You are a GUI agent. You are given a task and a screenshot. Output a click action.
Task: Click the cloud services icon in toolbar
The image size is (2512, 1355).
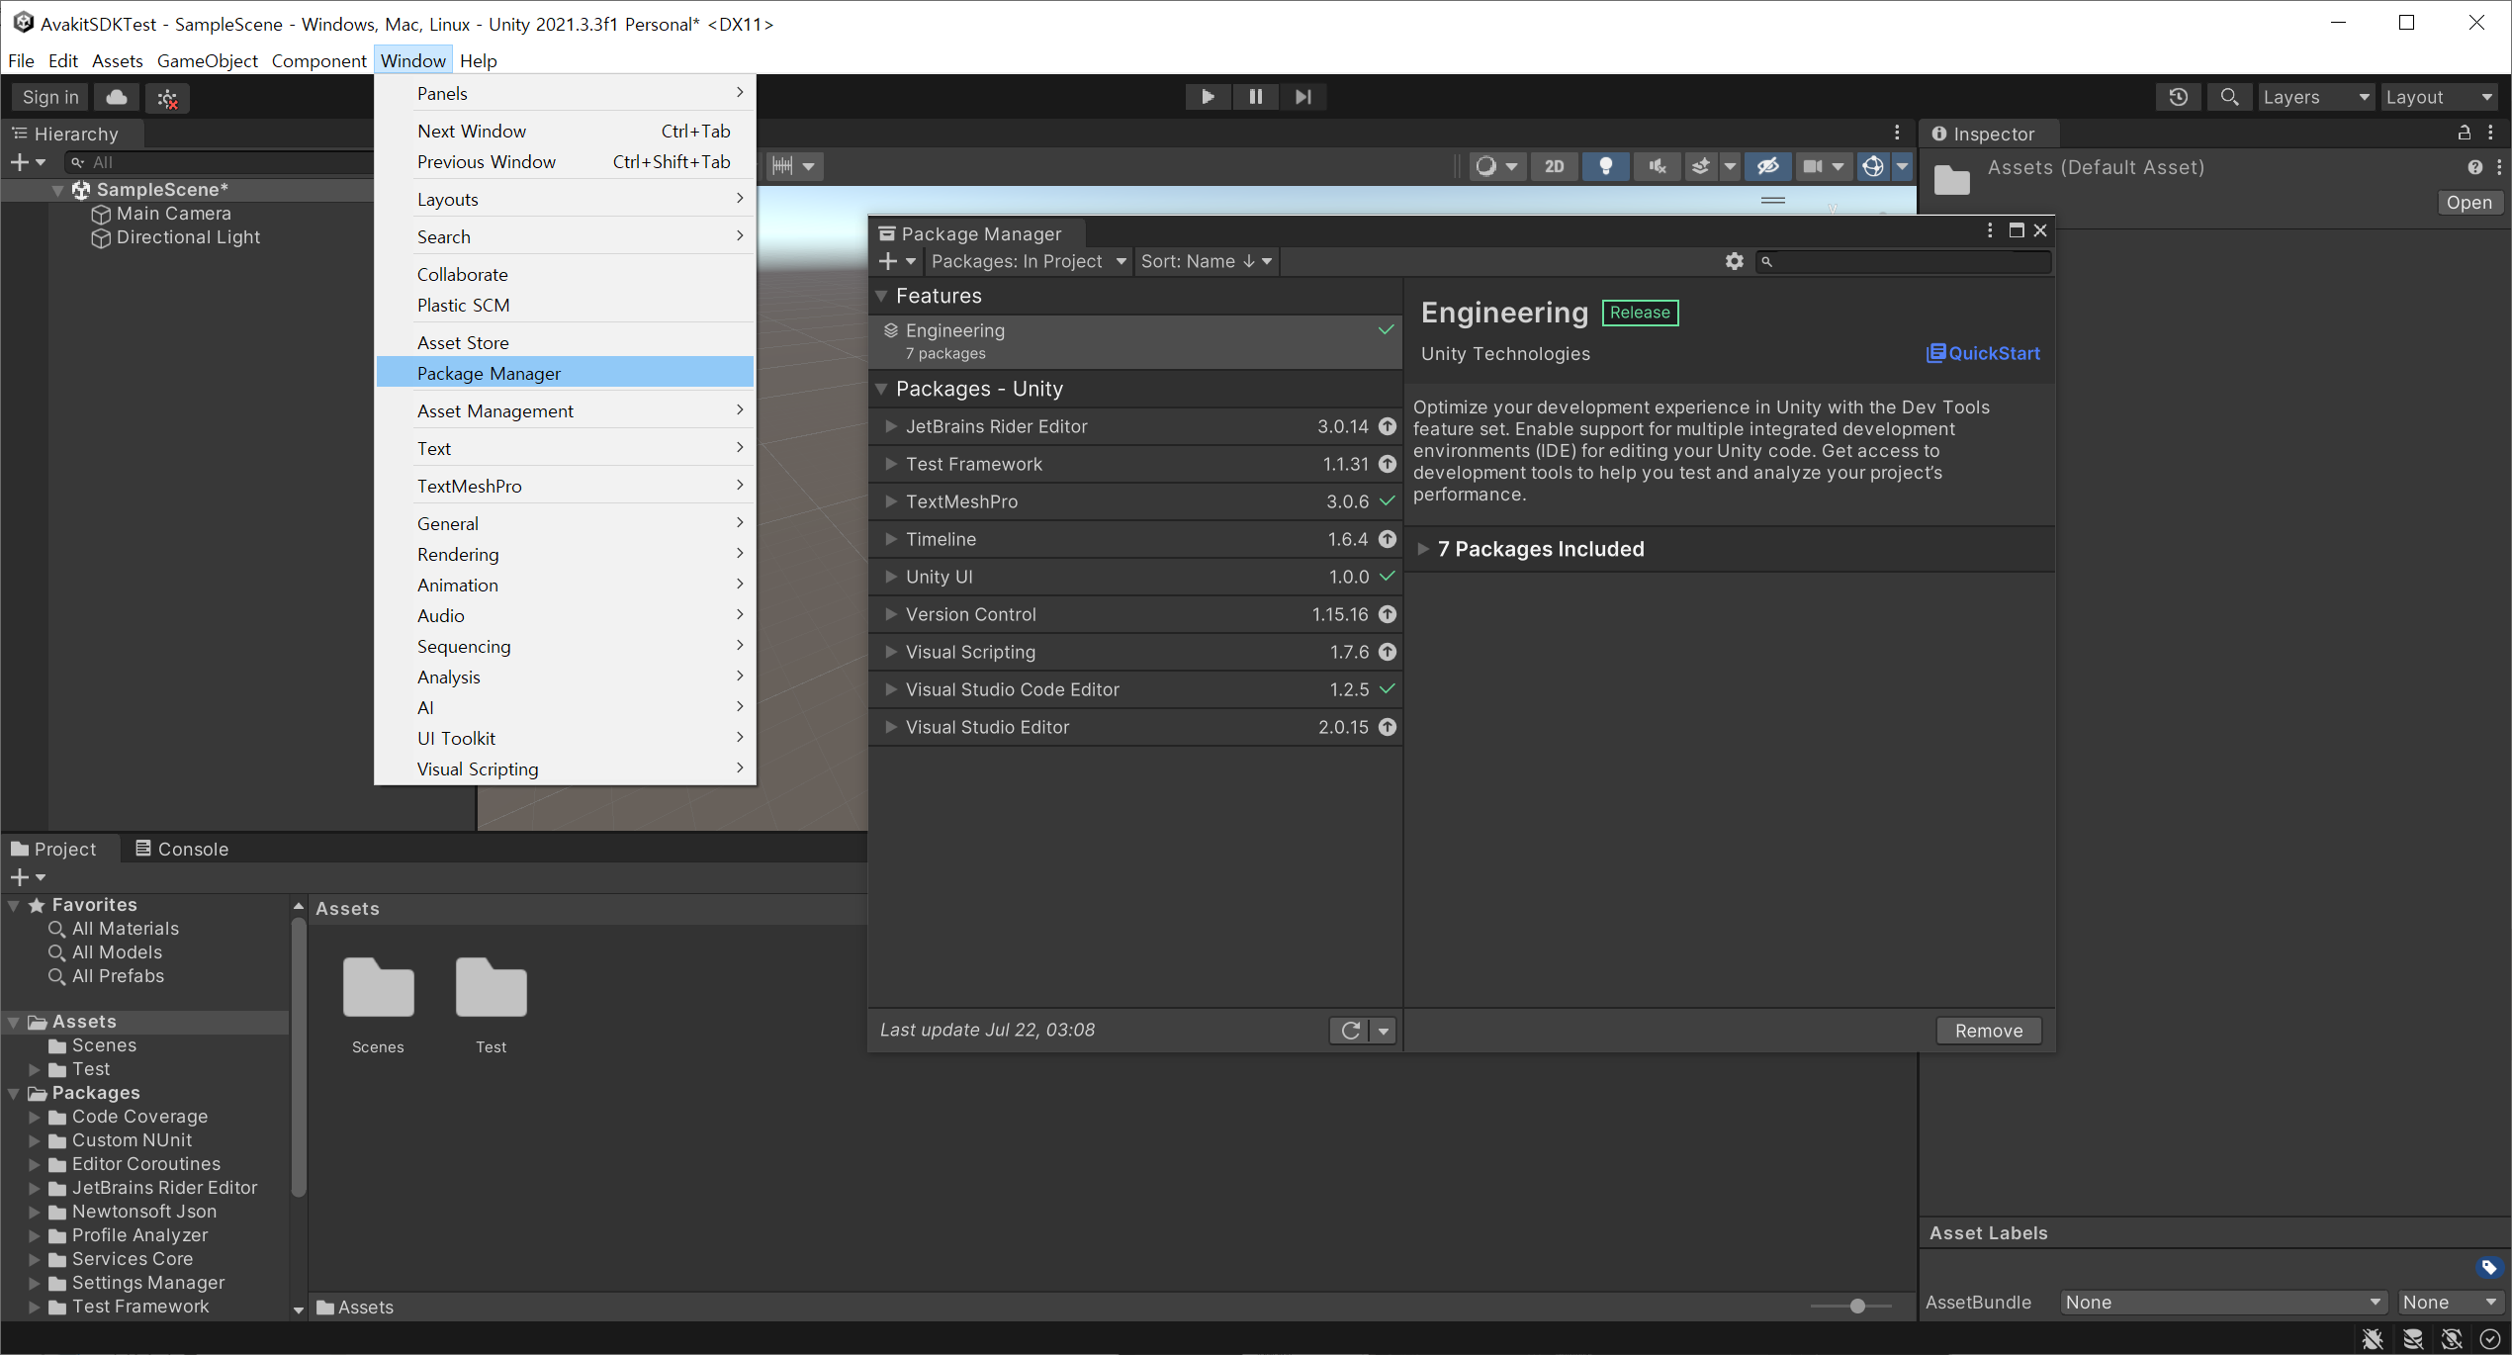pyautogui.click(x=116, y=97)
